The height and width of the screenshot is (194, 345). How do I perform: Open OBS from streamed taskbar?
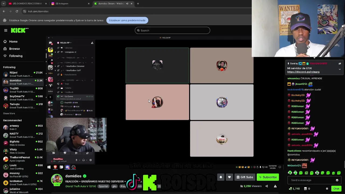click(x=74, y=167)
